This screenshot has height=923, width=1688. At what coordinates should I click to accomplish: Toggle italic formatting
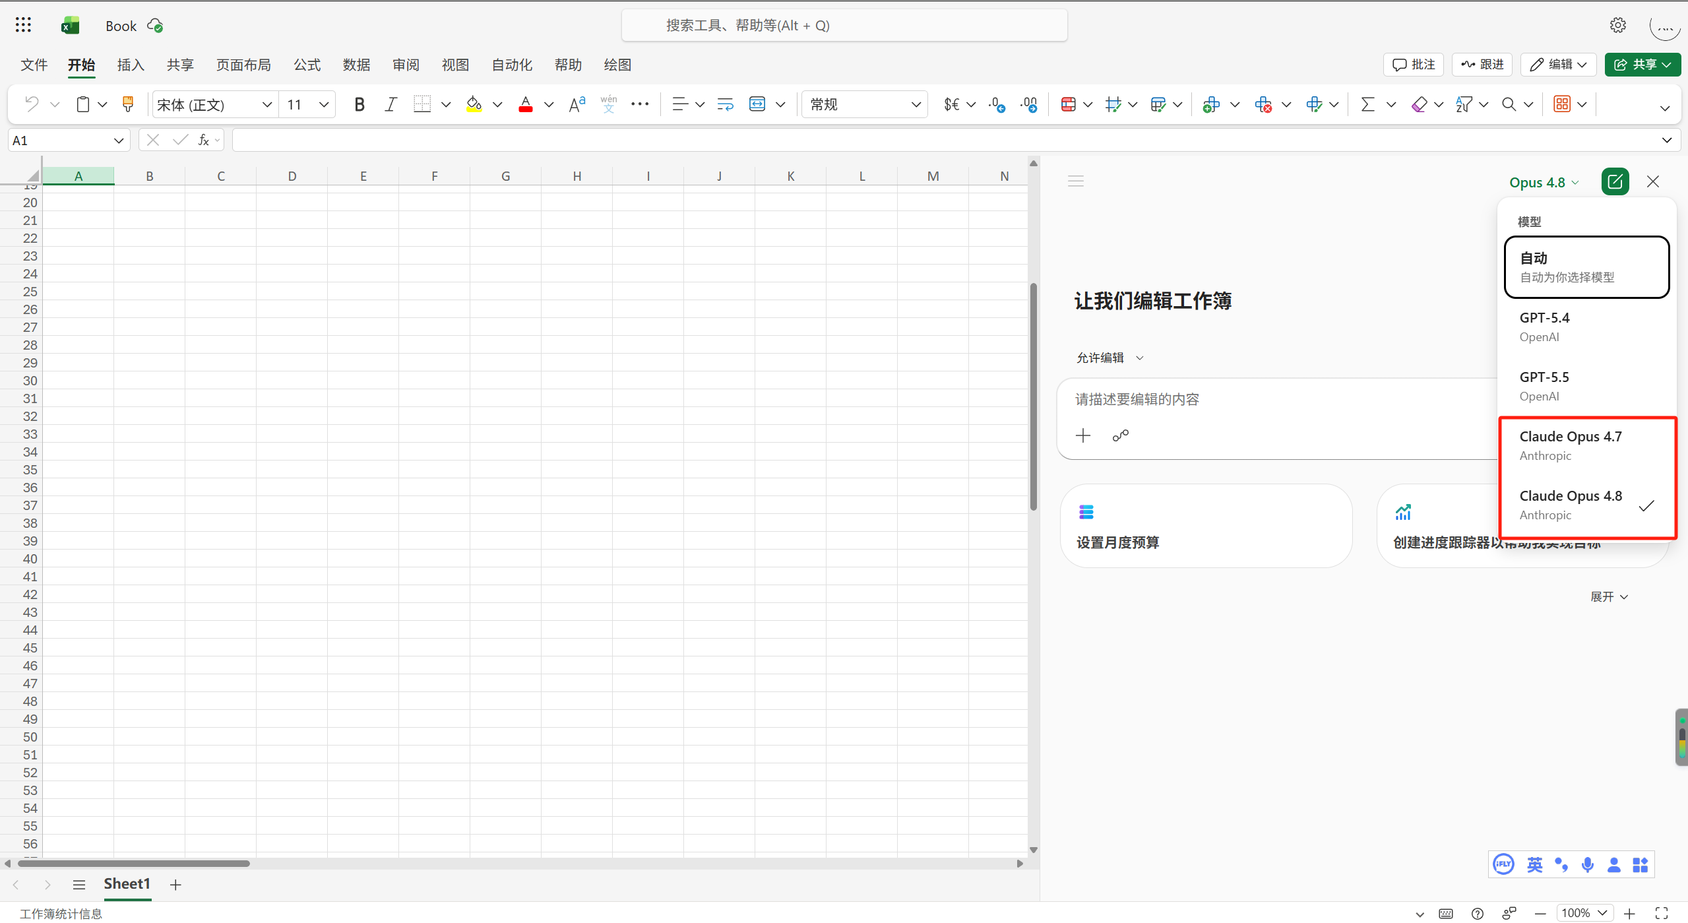391,104
